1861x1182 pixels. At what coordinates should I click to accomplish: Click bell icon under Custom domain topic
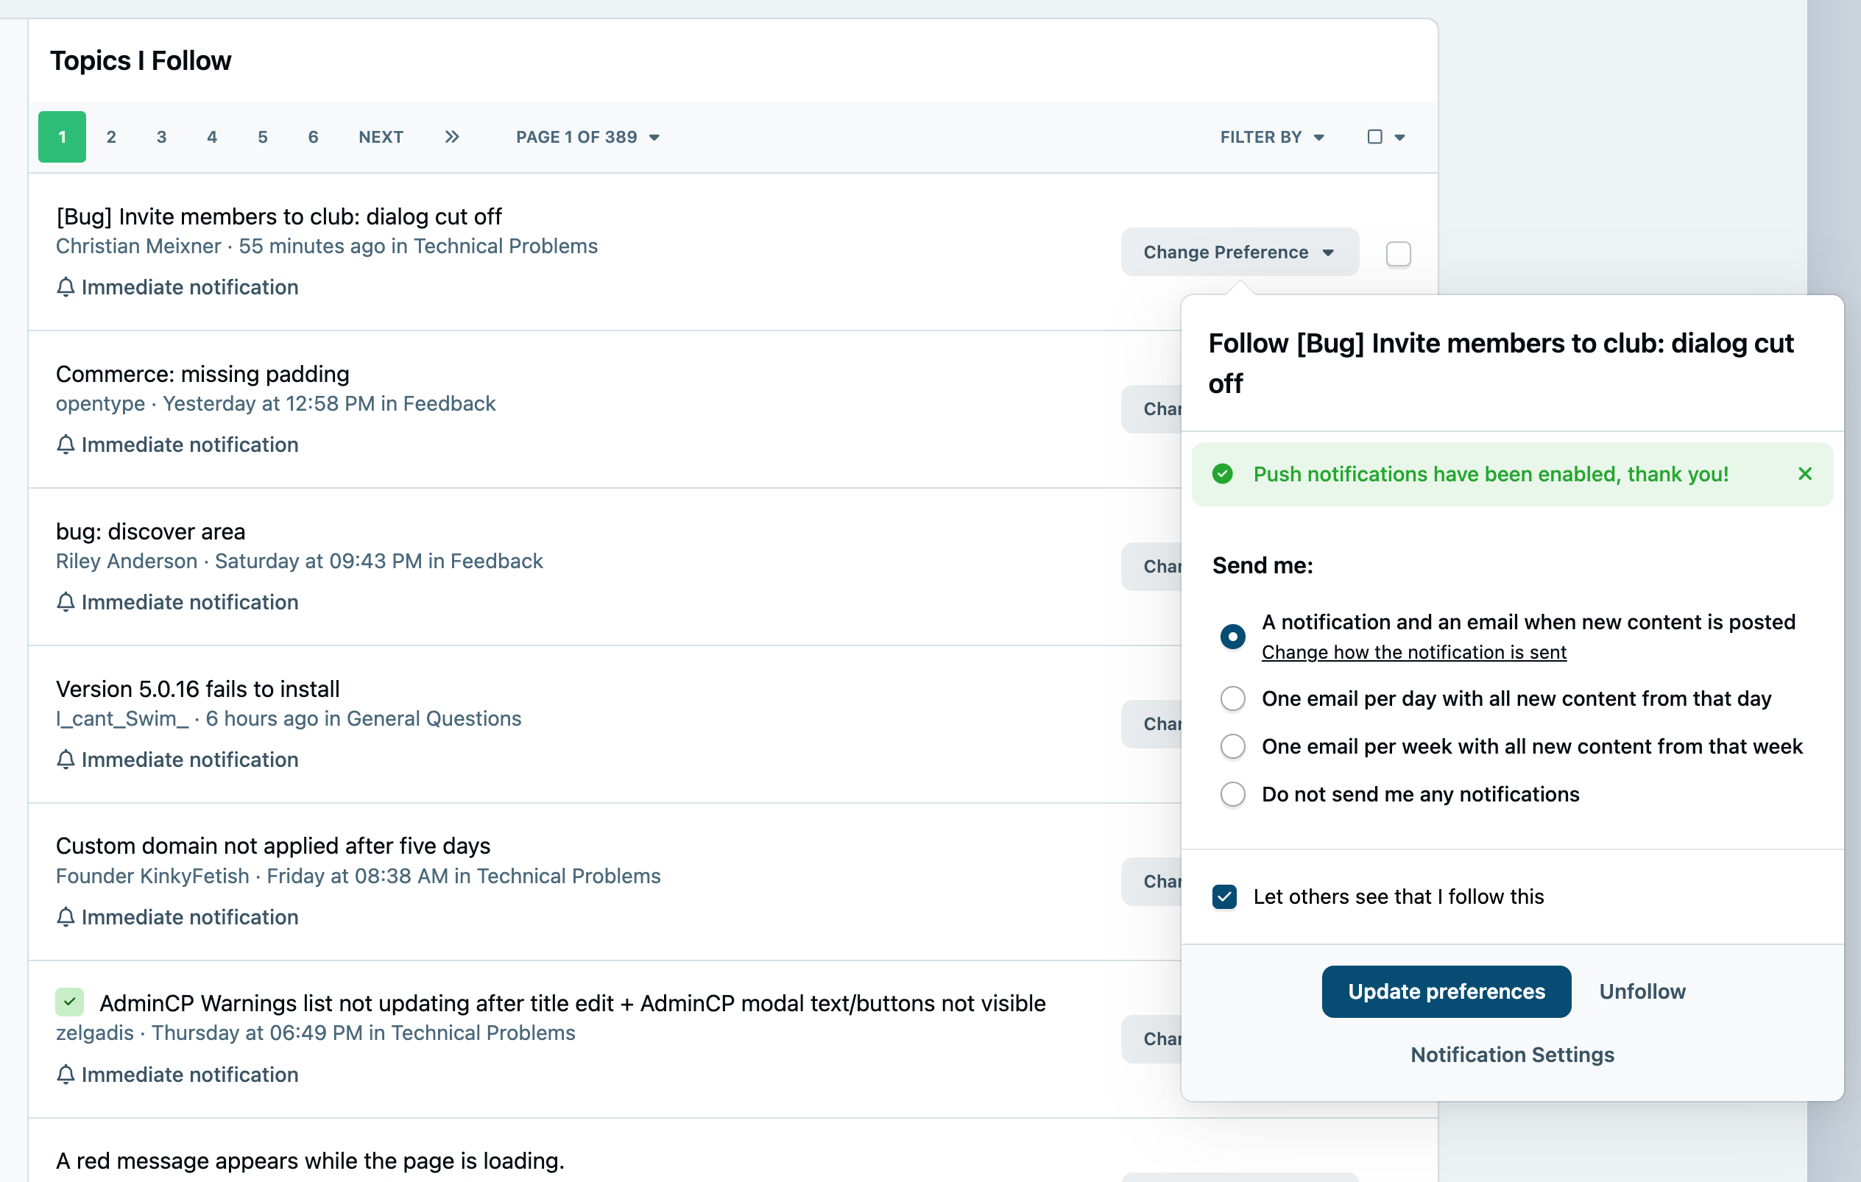pyautogui.click(x=66, y=917)
